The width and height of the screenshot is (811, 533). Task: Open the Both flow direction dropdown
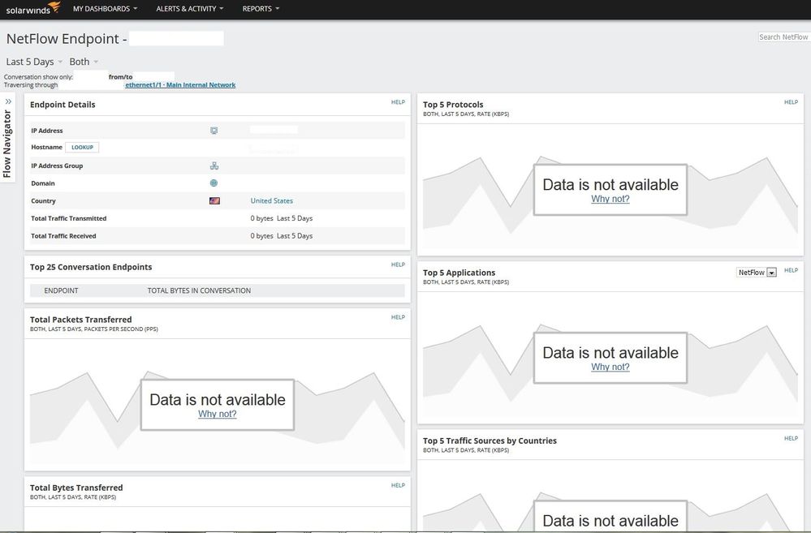point(84,62)
